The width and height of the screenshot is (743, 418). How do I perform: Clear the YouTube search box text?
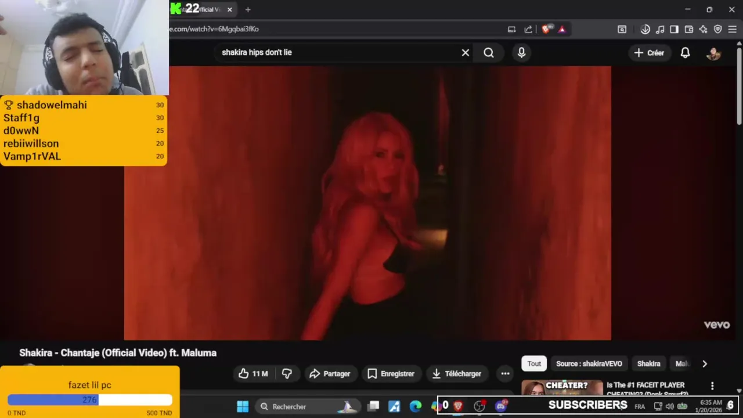pyautogui.click(x=465, y=52)
